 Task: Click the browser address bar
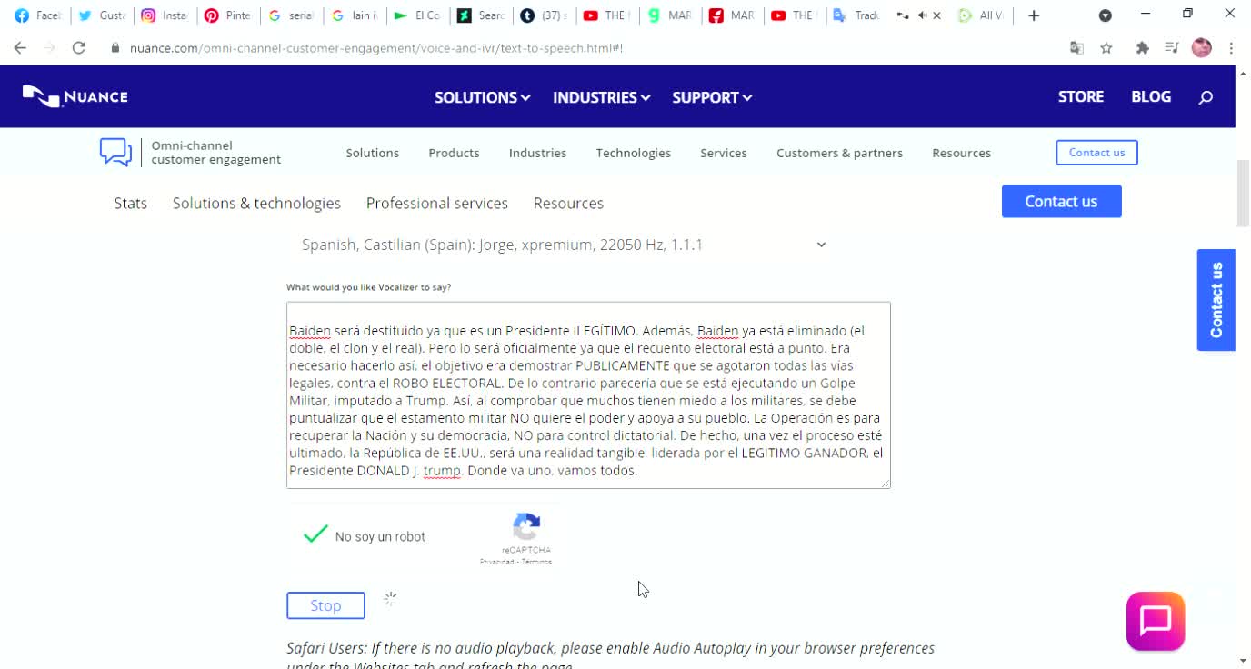(582, 48)
